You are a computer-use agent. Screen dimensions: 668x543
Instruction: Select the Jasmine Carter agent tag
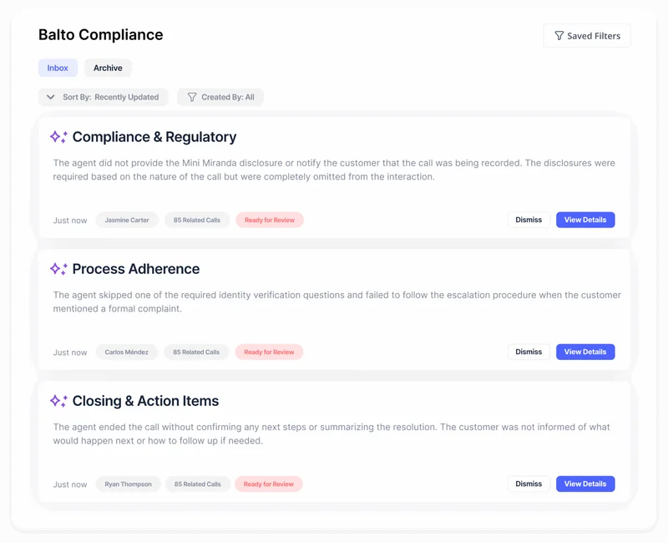tap(127, 221)
